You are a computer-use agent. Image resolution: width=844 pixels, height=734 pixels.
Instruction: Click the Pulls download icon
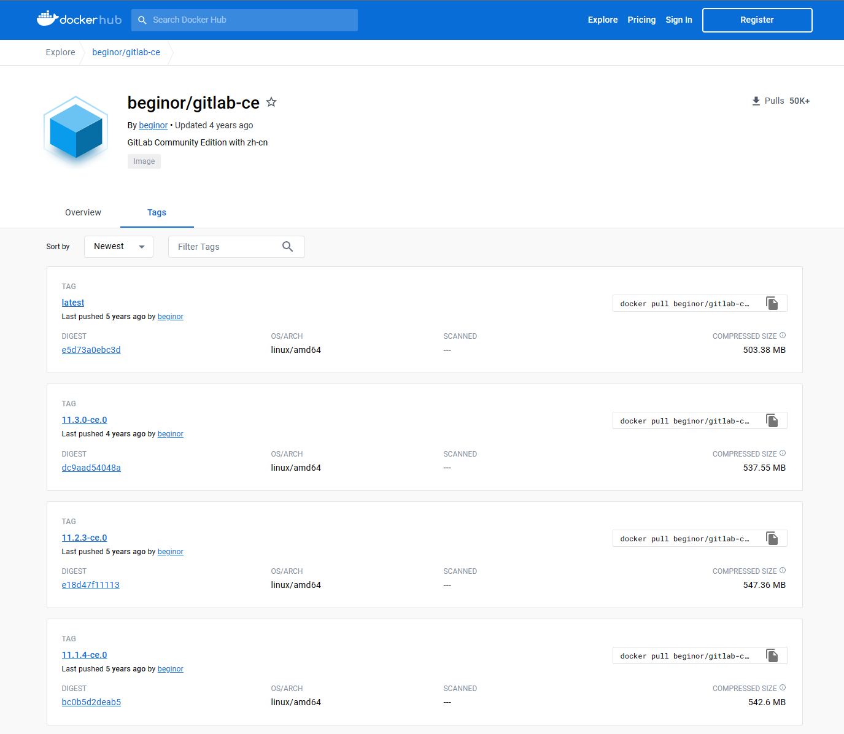click(x=756, y=101)
